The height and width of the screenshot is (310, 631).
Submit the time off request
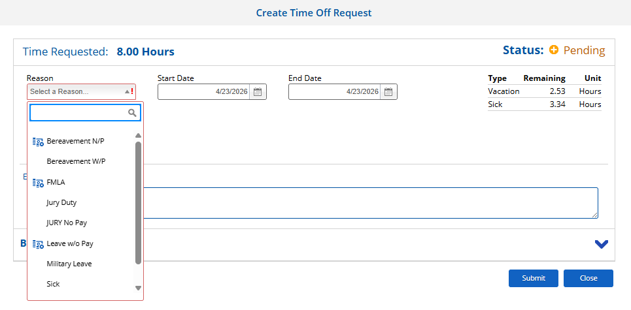click(x=534, y=278)
